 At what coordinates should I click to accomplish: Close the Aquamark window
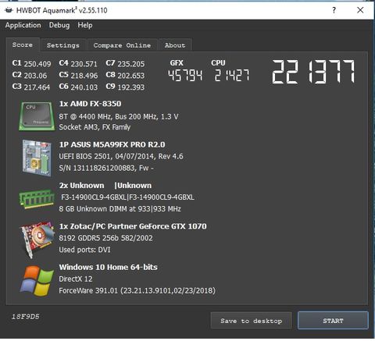(360, 10)
